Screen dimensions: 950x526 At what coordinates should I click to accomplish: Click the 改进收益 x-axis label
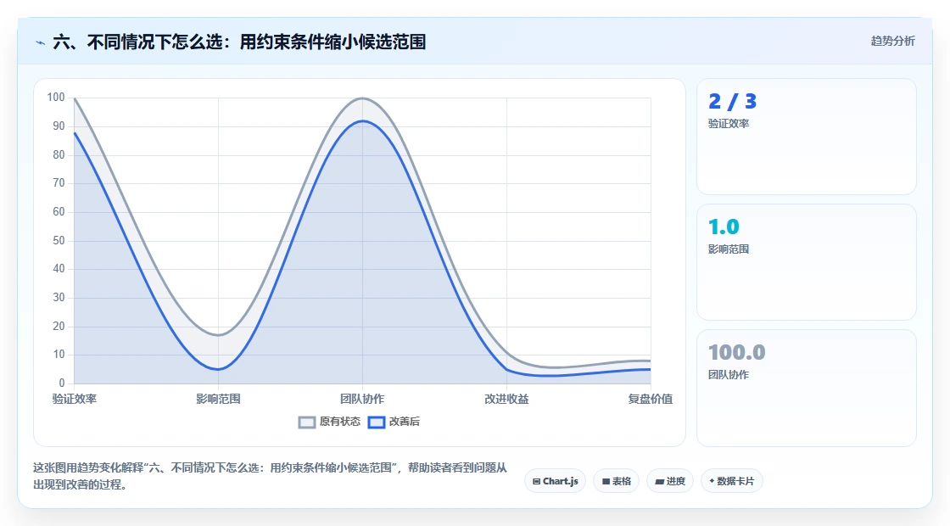click(x=506, y=400)
